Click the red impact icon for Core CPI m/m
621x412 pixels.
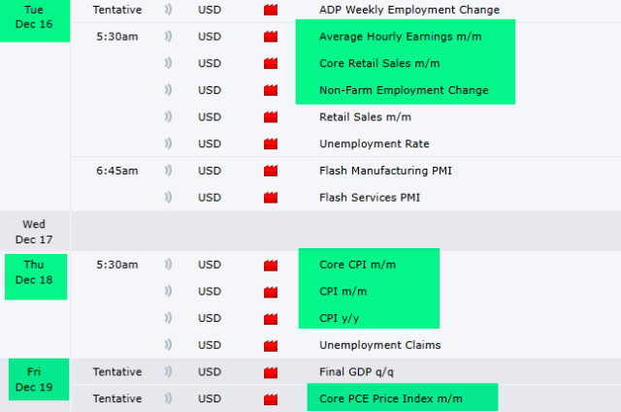click(270, 265)
